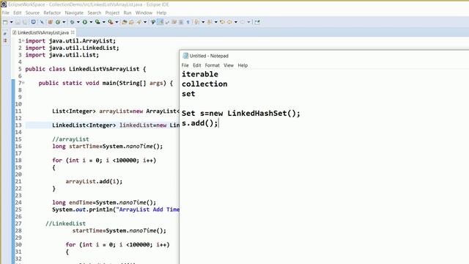Collapse the imports fold marker on line 1
The image size is (469, 264).
(23, 40)
